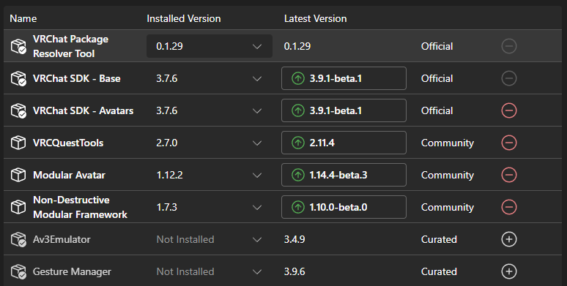The image size is (567, 286).
Task: Select the VRChat Package Resolver Tool name
Action: (70, 46)
